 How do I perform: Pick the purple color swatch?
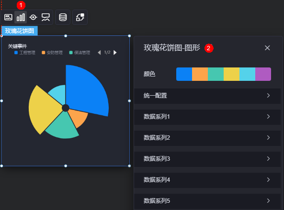[x=263, y=74]
